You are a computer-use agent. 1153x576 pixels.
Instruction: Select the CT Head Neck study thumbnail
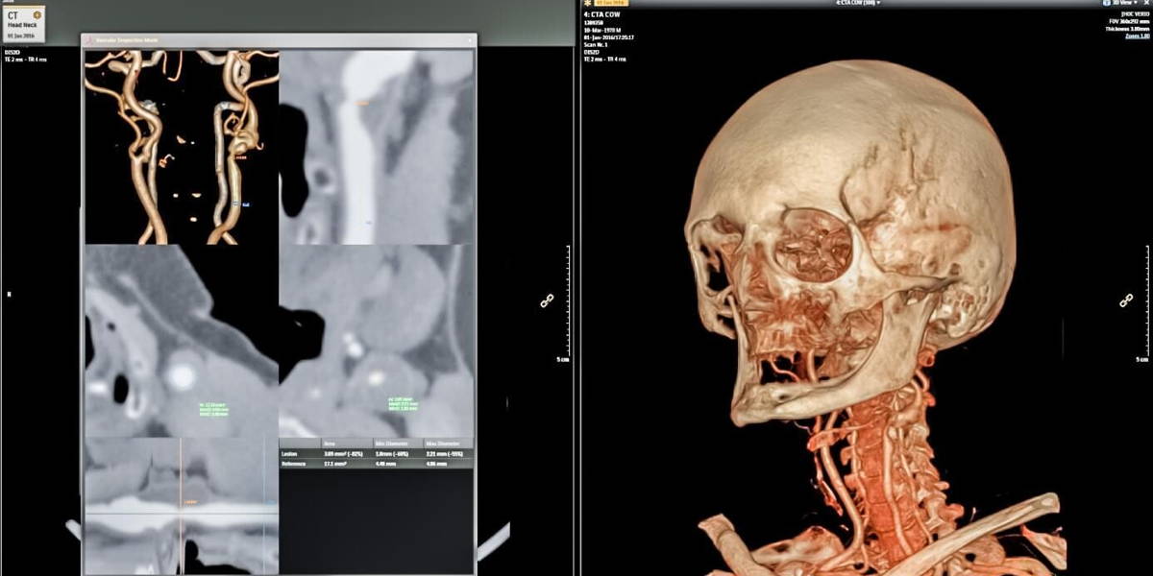pos(22,26)
